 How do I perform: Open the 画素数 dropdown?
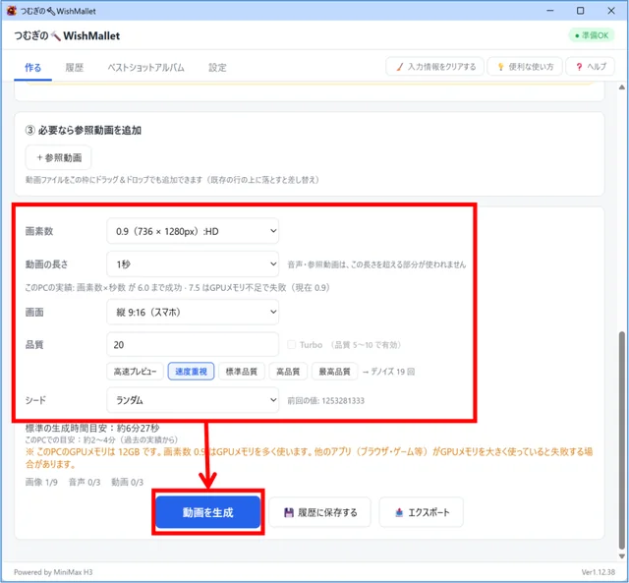193,231
